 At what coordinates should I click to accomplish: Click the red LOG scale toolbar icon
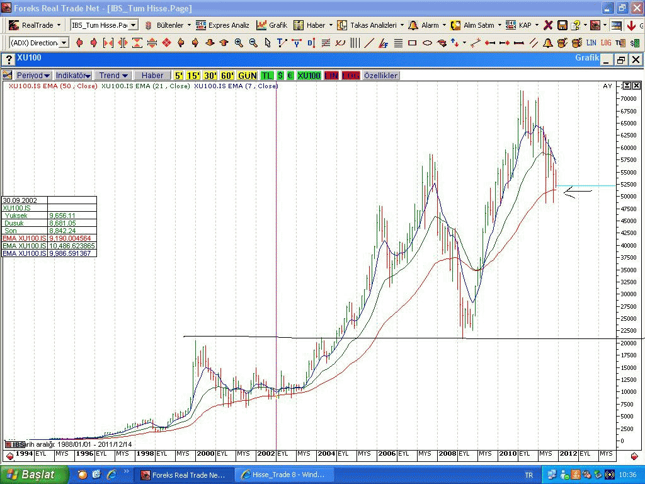[x=606, y=43]
